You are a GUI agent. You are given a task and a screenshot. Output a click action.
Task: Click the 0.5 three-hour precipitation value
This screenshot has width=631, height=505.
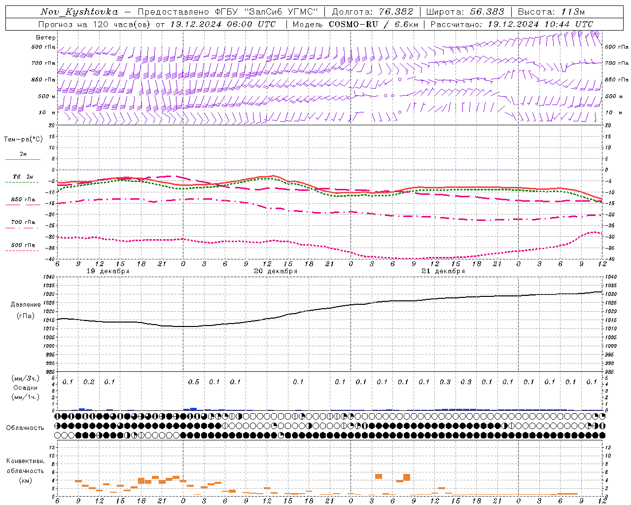click(x=194, y=382)
